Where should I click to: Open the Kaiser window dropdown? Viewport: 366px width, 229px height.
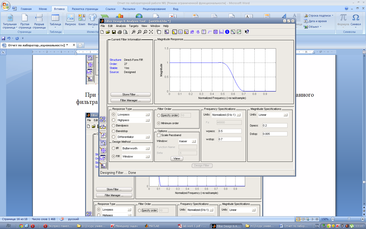pyautogui.click(x=194, y=141)
